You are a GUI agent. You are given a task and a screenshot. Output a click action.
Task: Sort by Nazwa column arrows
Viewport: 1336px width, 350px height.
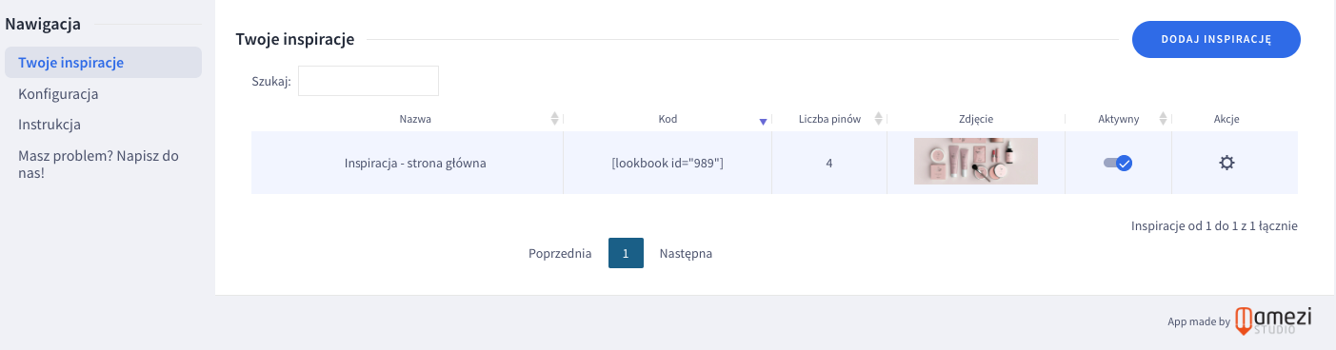pyautogui.click(x=555, y=119)
